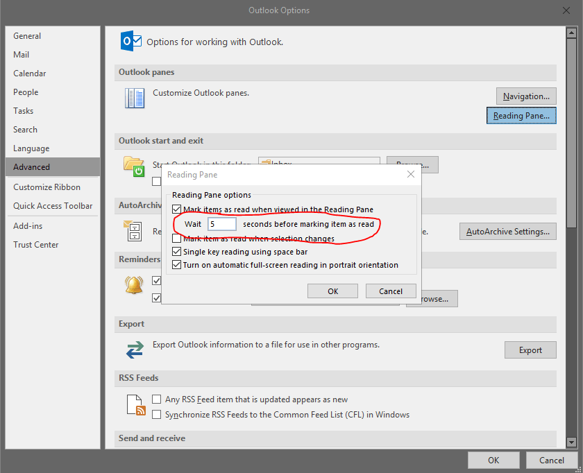The width and height of the screenshot is (583, 473).
Task: Click the AutoArchive Settings button
Action: coord(507,232)
